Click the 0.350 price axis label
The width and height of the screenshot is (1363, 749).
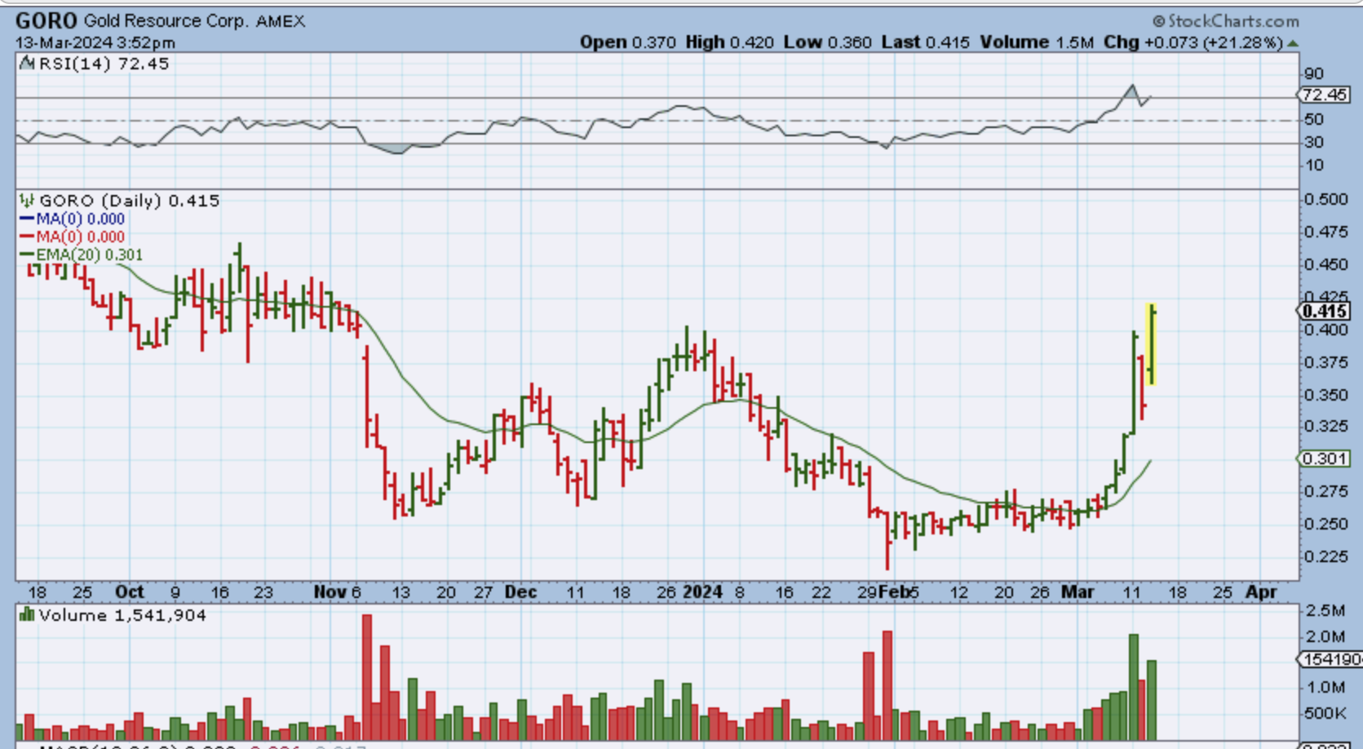click(x=1325, y=395)
